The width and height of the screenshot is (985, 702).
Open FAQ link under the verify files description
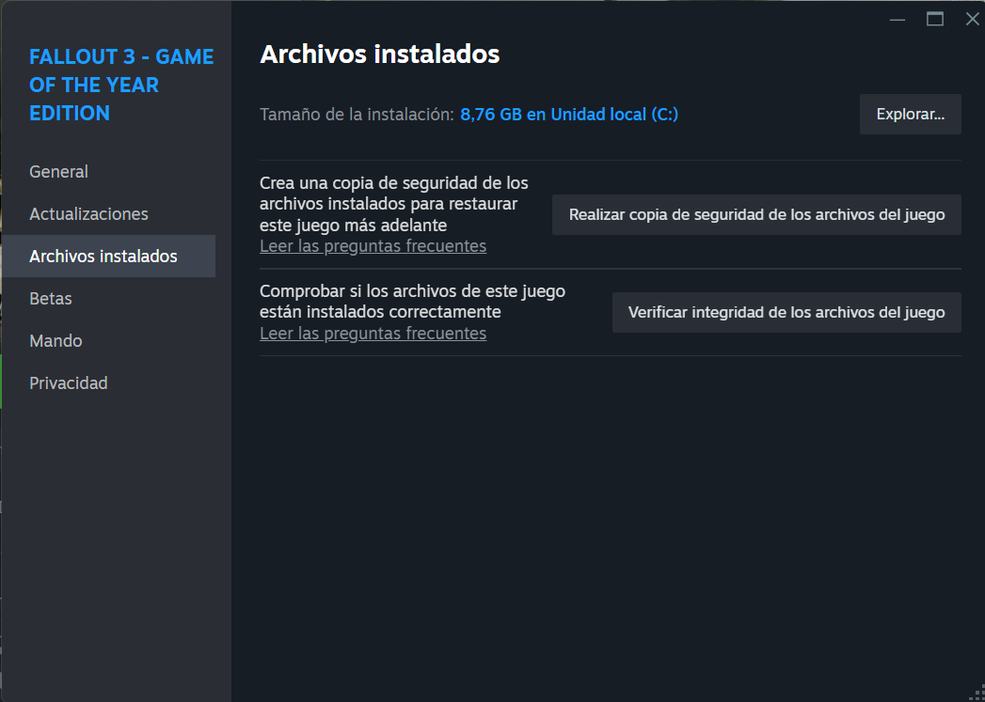[x=373, y=333]
